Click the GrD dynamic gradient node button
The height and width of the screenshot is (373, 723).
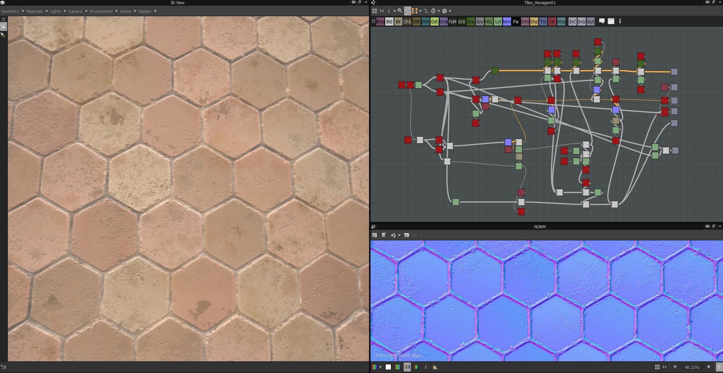[x=461, y=22]
